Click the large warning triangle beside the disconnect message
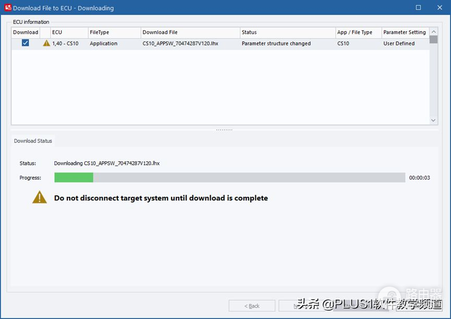 point(40,197)
